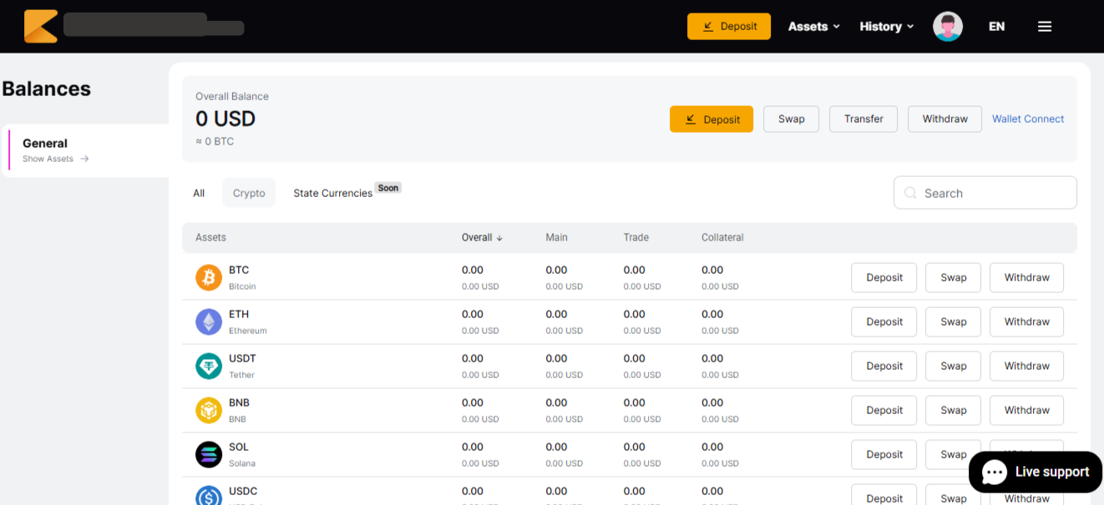Click the Ethereum coin icon
Image resolution: width=1104 pixels, height=505 pixels.
(209, 321)
